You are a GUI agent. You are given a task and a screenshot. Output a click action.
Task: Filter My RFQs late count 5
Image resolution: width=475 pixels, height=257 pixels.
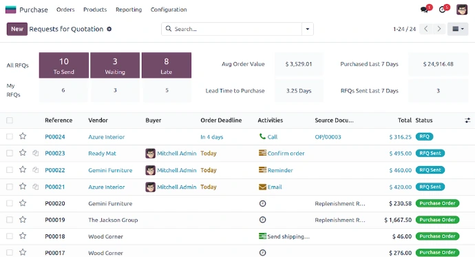click(167, 90)
